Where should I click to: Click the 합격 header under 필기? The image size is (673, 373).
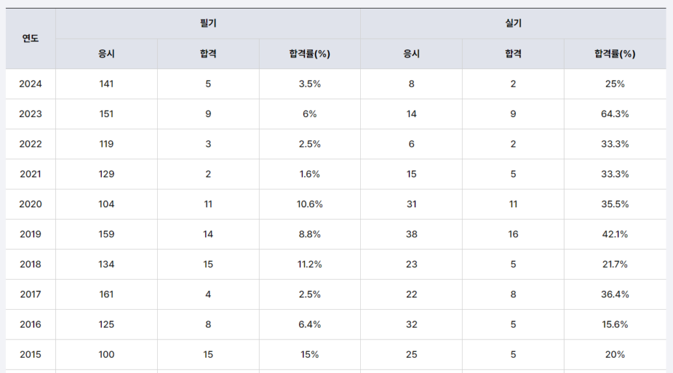[x=208, y=54]
